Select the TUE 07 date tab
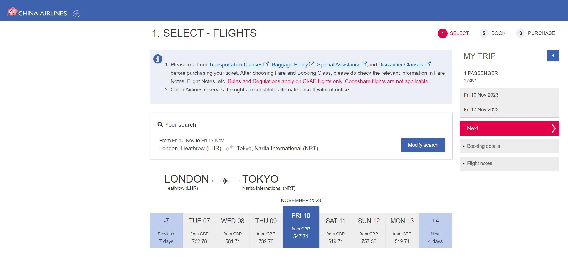Image resolution: width=568 pixels, height=257 pixels. (199, 230)
